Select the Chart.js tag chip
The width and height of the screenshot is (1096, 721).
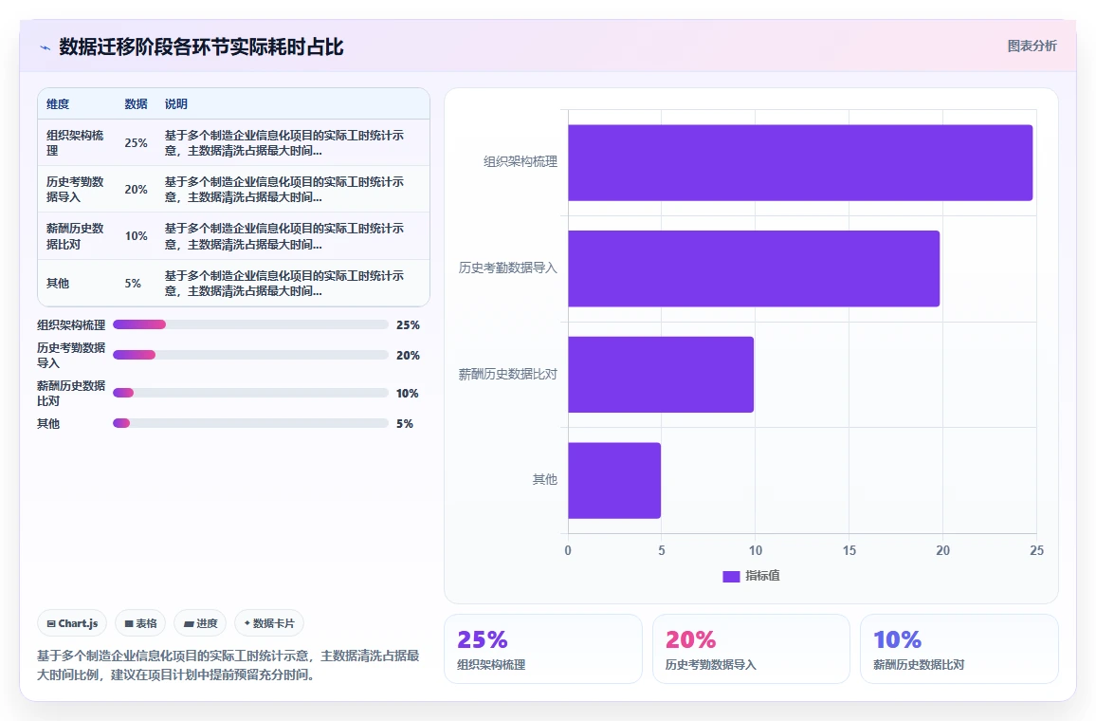click(72, 623)
